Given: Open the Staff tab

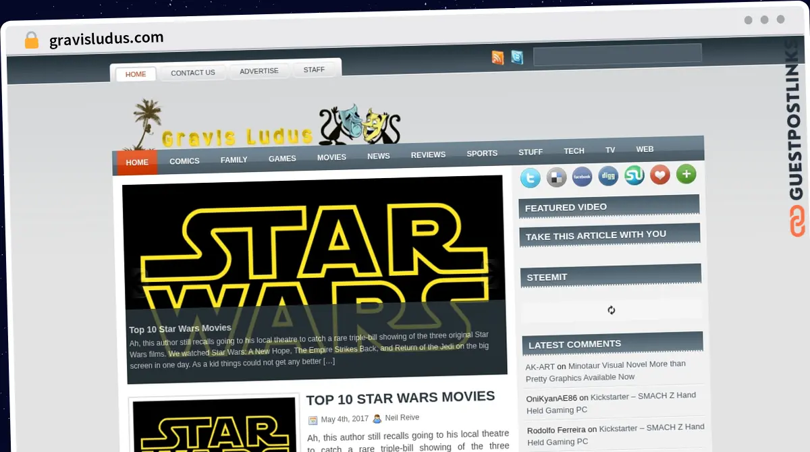Looking at the screenshot, I should click(314, 70).
